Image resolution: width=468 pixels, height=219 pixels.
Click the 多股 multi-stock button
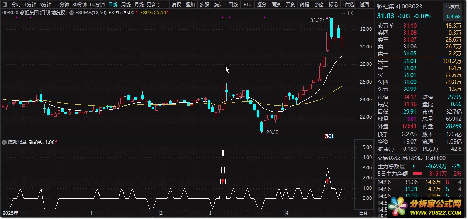click(x=204, y=5)
